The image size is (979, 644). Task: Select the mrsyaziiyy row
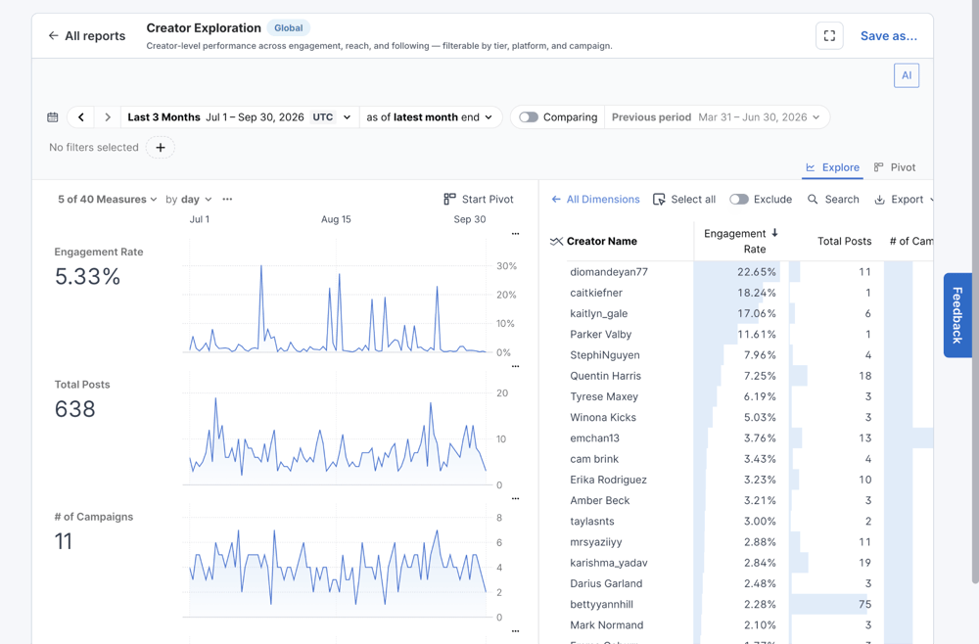(x=741, y=541)
